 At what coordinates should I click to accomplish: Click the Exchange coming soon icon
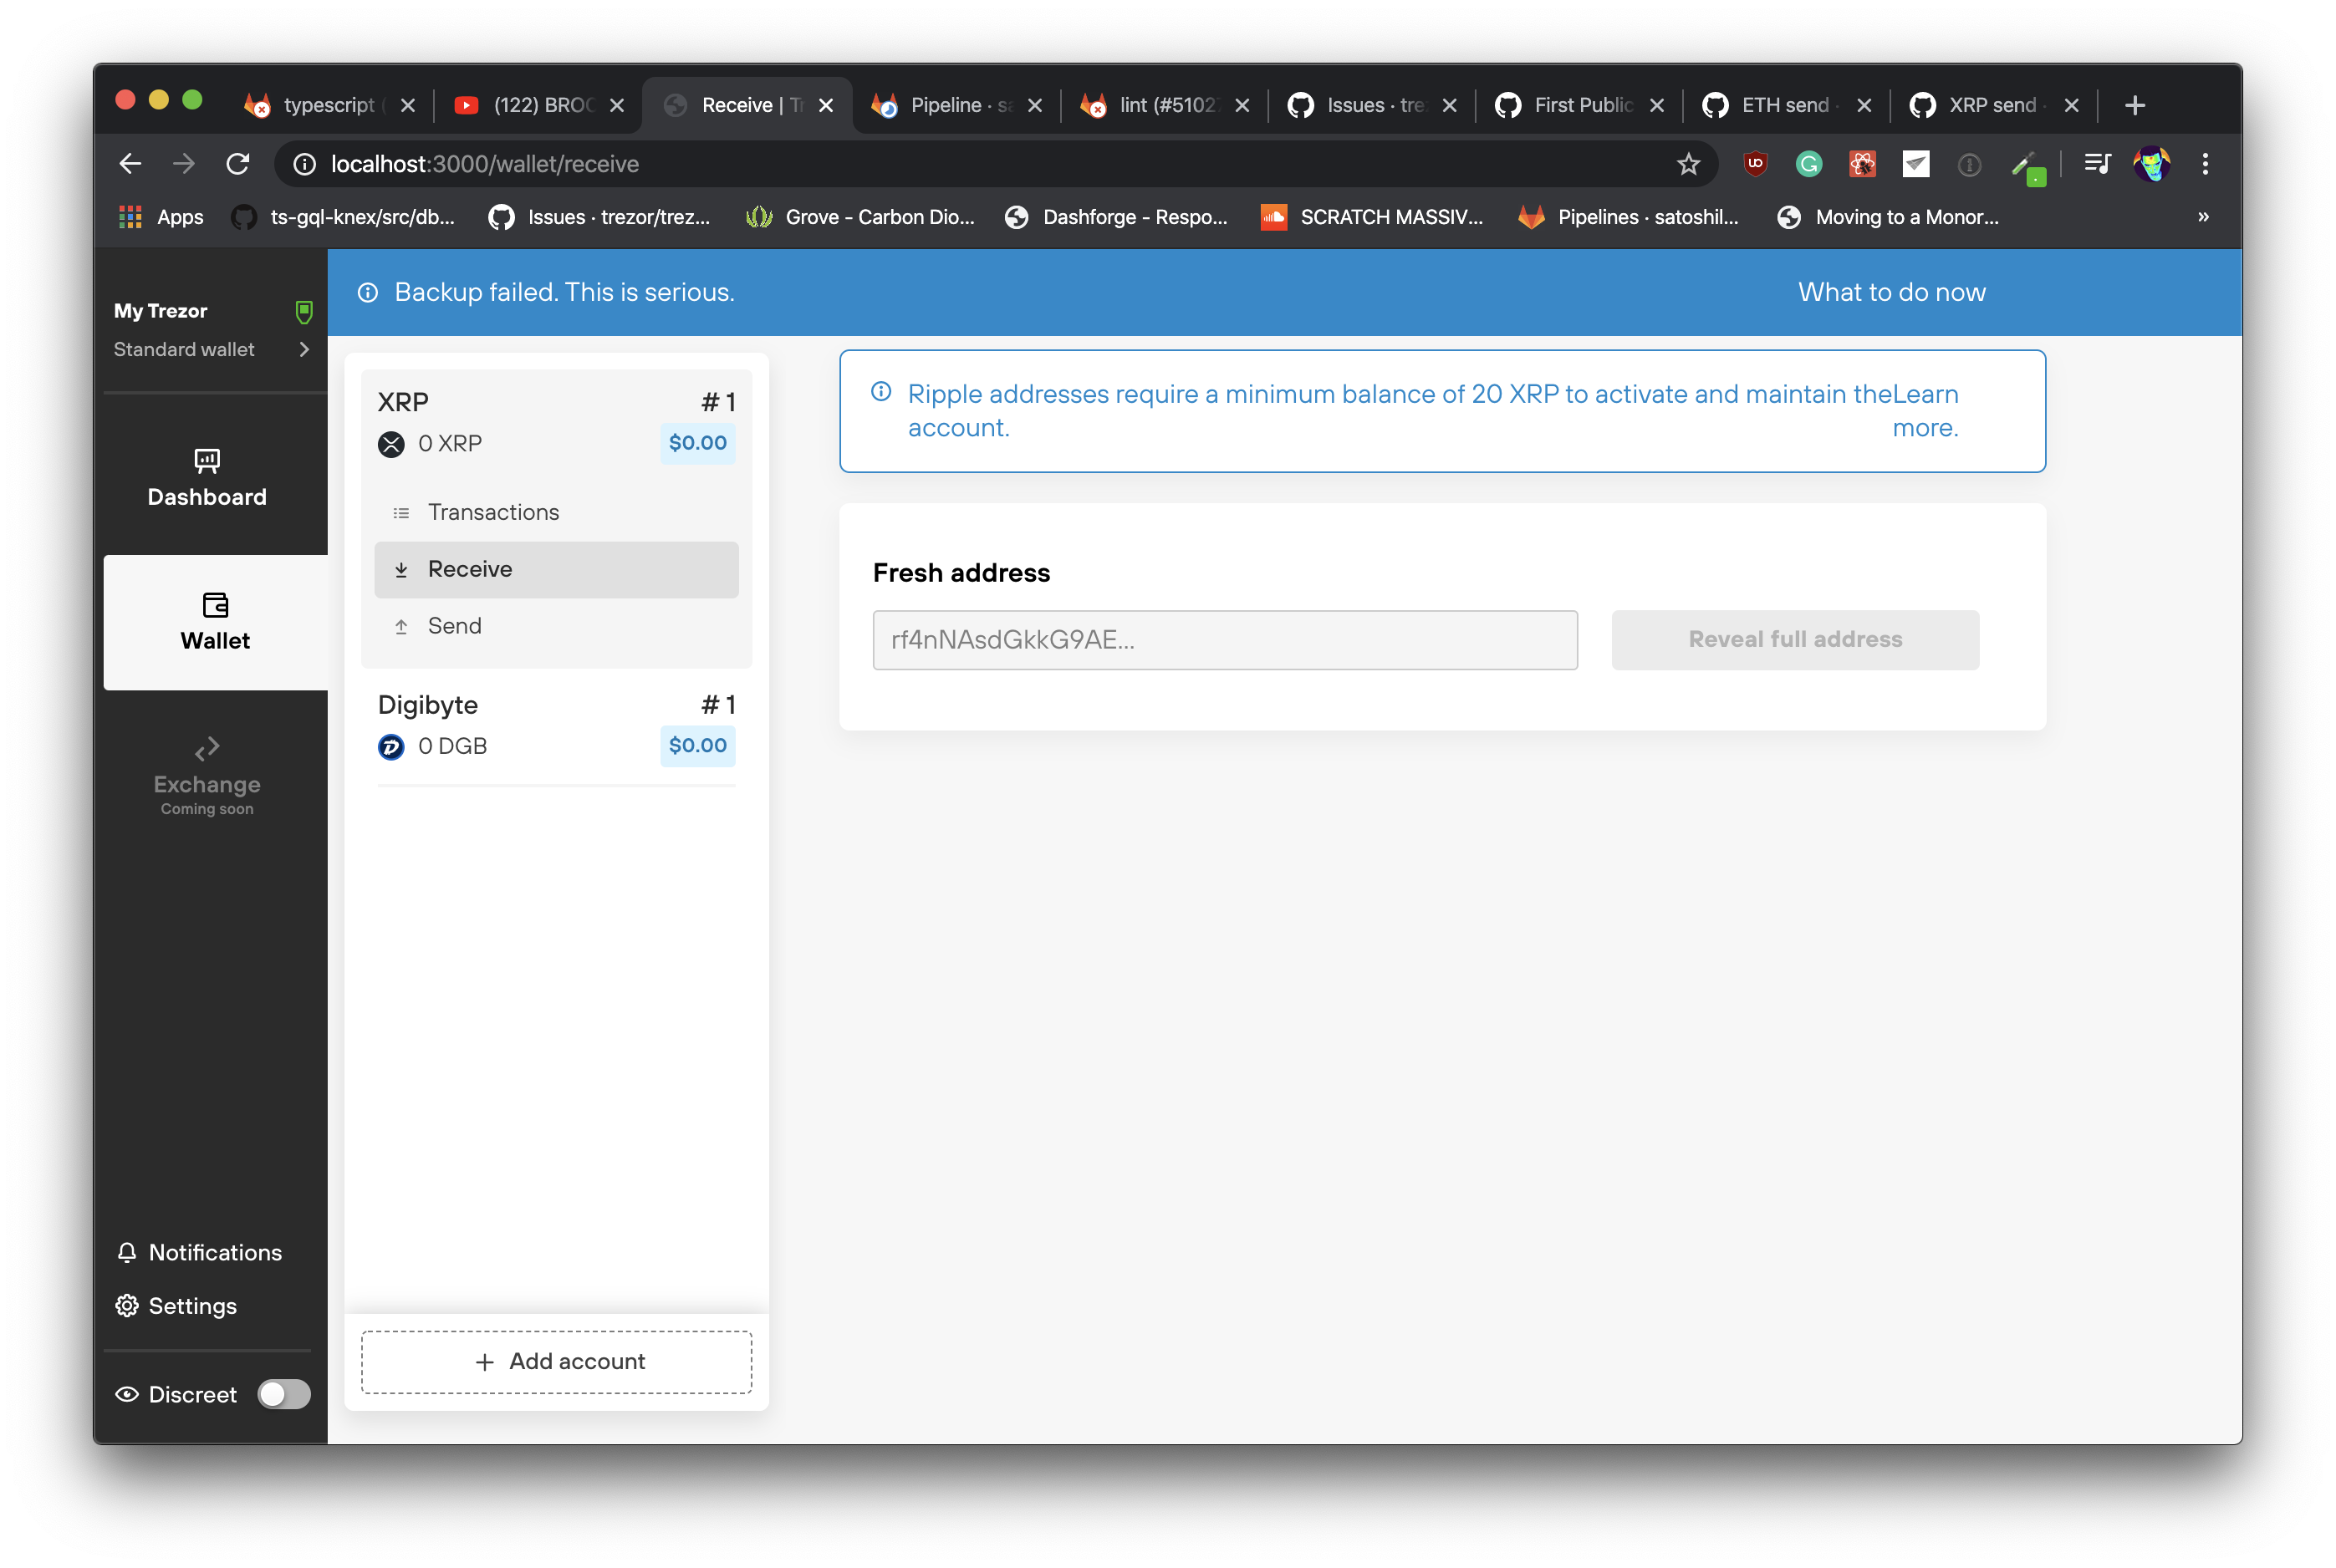coord(207,748)
